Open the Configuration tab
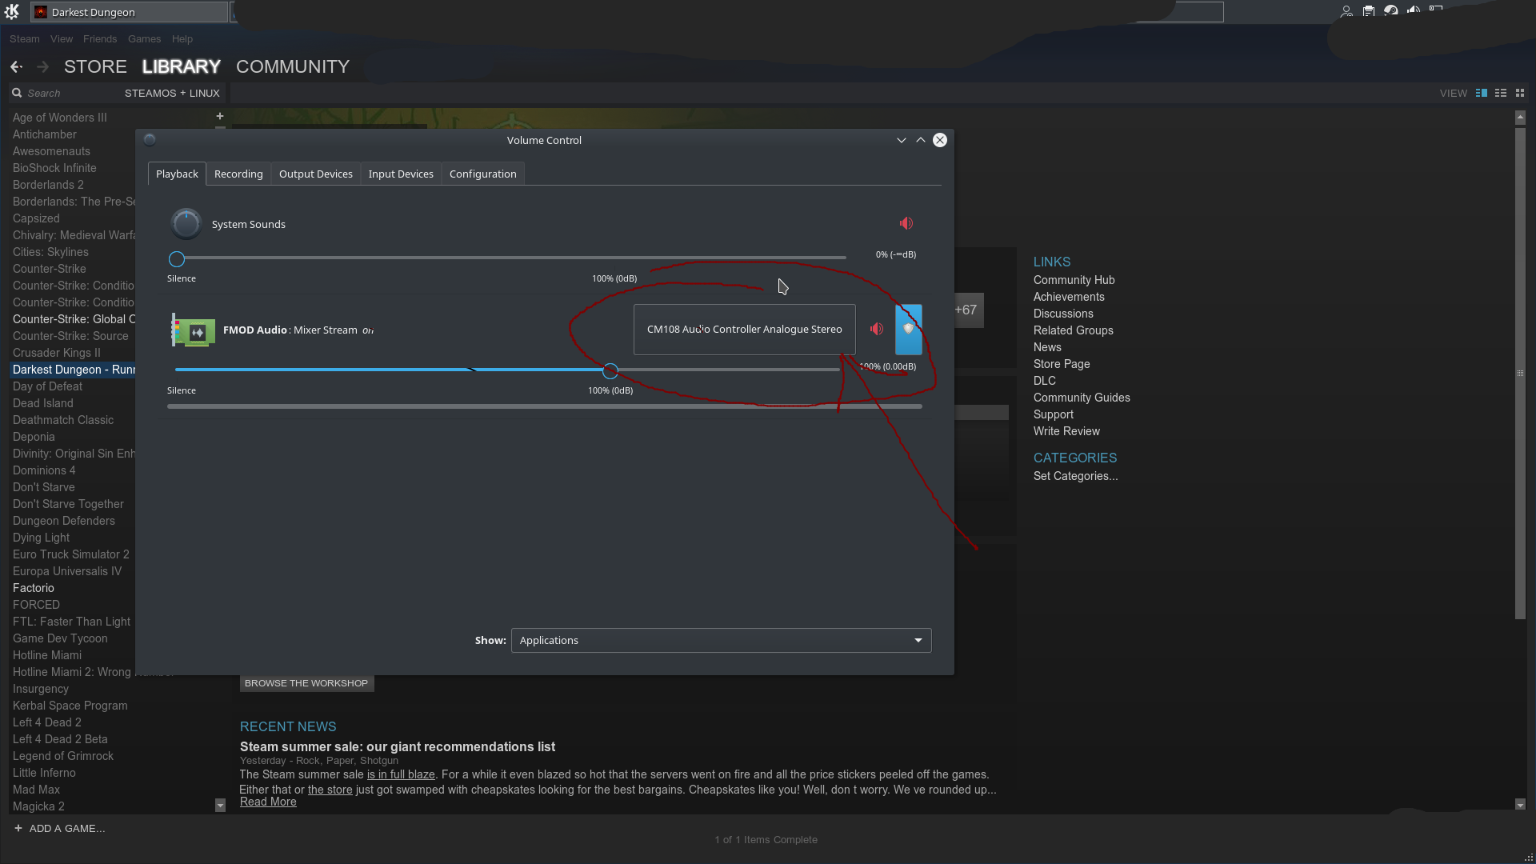The width and height of the screenshot is (1536, 864). coord(483,174)
